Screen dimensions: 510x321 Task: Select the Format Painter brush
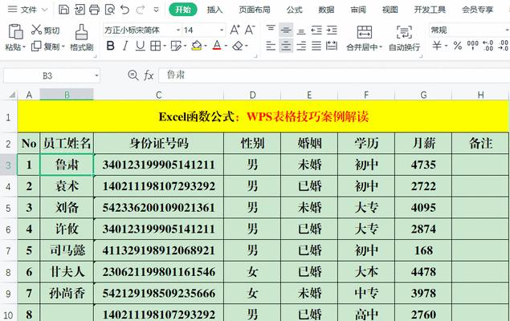coord(81,32)
